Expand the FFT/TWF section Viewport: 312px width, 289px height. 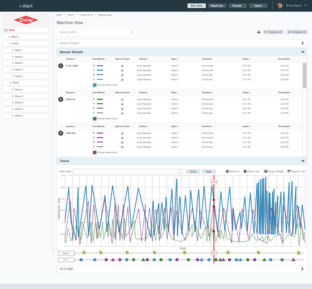(302, 269)
